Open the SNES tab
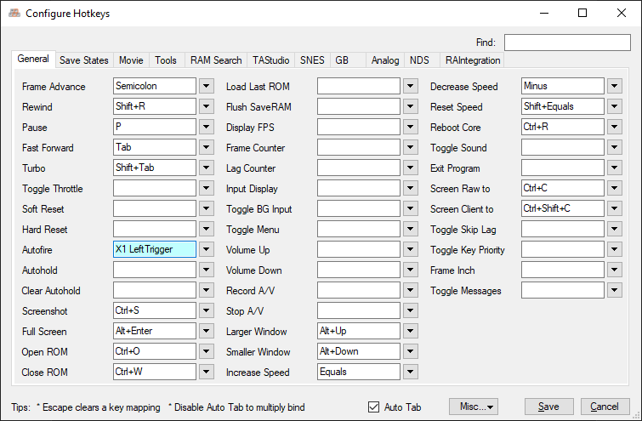This screenshot has height=421, width=642. coord(312,60)
